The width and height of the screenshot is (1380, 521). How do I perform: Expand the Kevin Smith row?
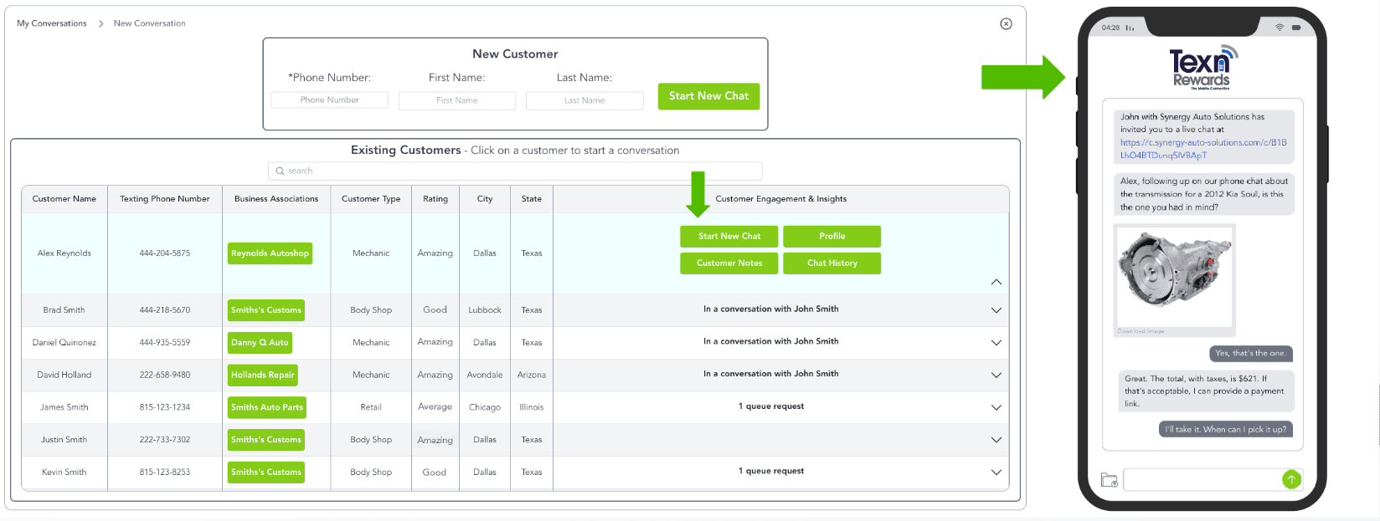(x=996, y=472)
